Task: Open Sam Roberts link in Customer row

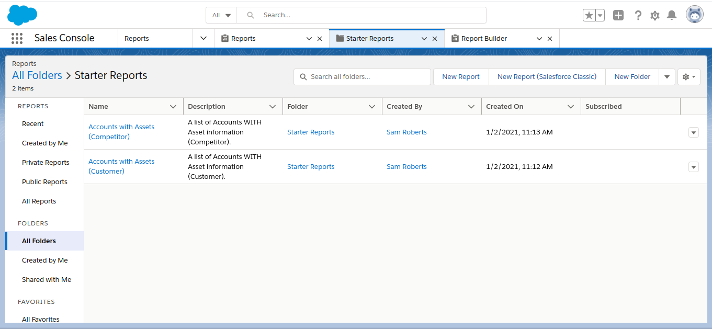Action: coord(406,166)
